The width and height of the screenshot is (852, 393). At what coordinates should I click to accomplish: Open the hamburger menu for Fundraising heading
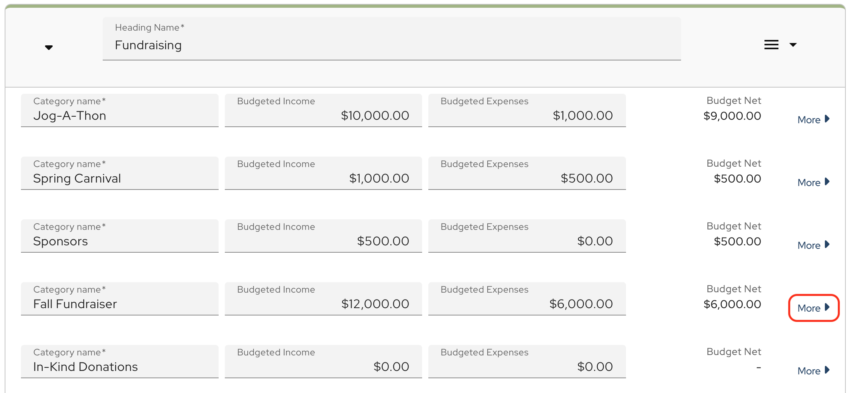(x=771, y=45)
